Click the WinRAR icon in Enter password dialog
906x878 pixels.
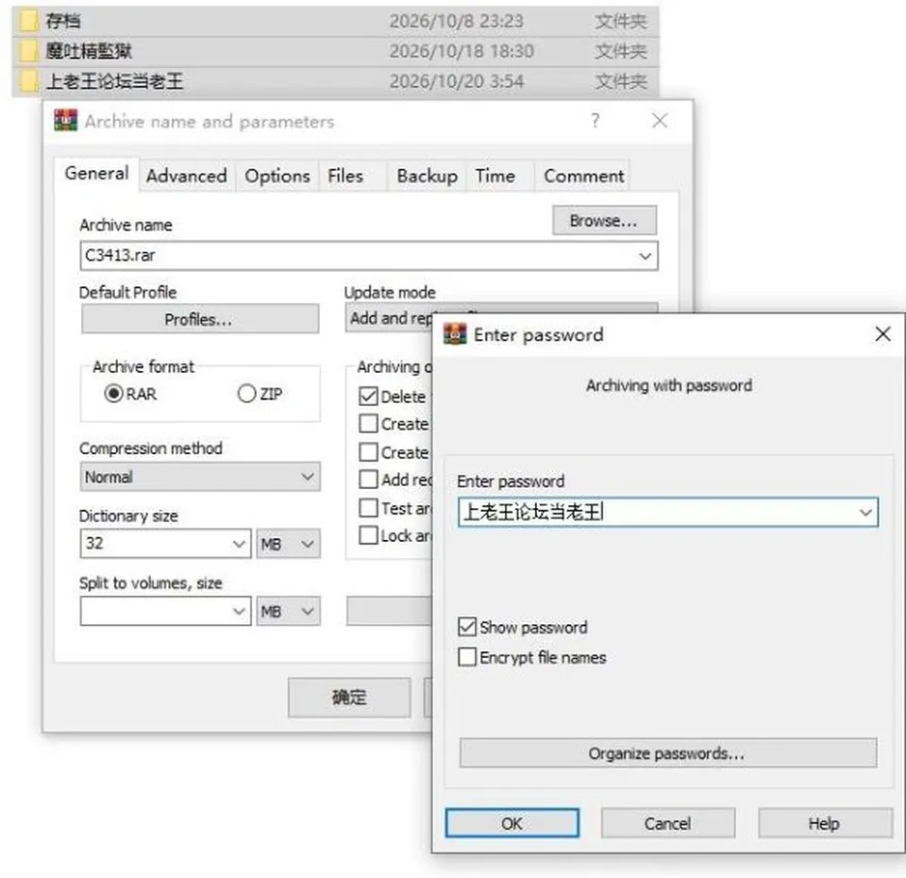[x=455, y=334]
